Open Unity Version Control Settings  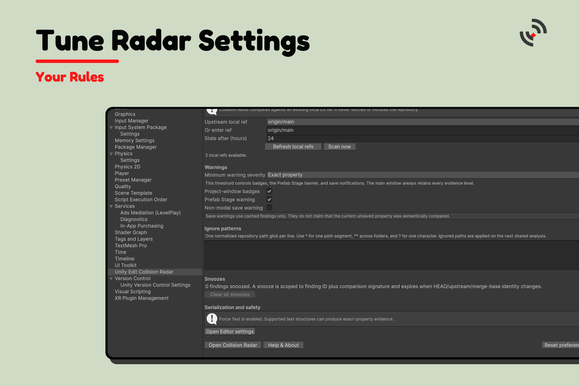[155, 285]
